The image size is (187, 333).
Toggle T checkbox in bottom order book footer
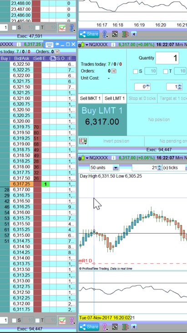pyautogui.click(x=37, y=320)
